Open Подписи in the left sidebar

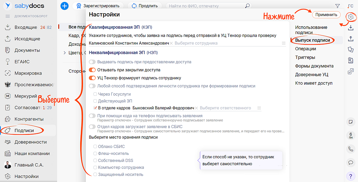(x=24, y=130)
